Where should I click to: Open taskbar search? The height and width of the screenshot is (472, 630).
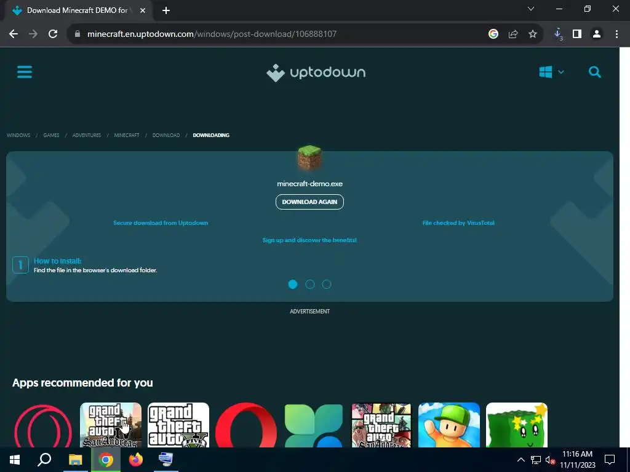click(44, 460)
